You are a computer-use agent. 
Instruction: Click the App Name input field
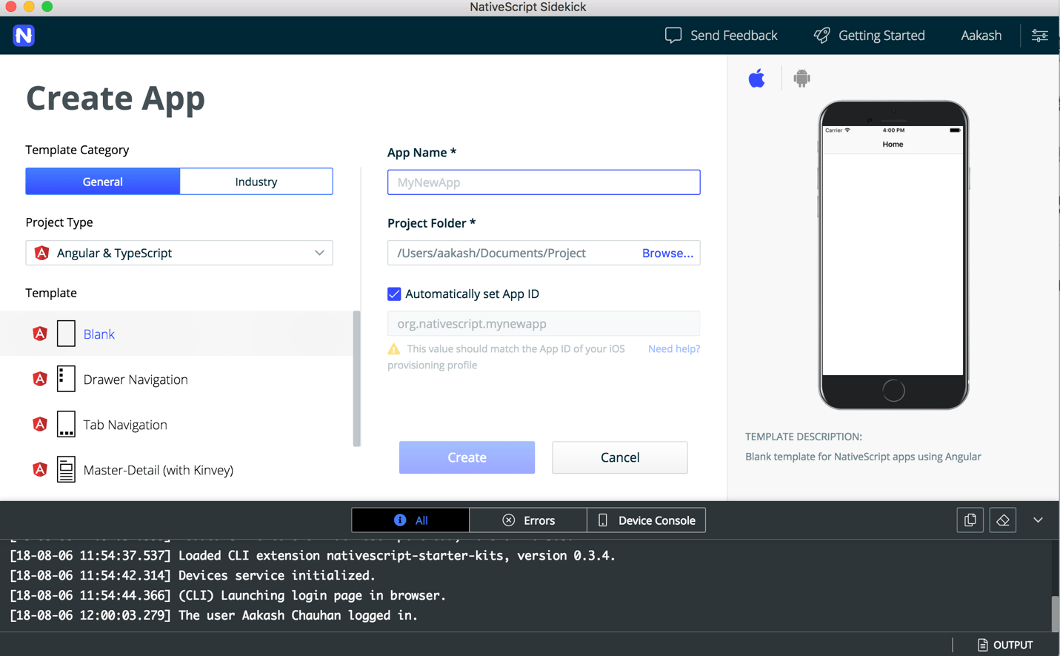[x=543, y=182]
